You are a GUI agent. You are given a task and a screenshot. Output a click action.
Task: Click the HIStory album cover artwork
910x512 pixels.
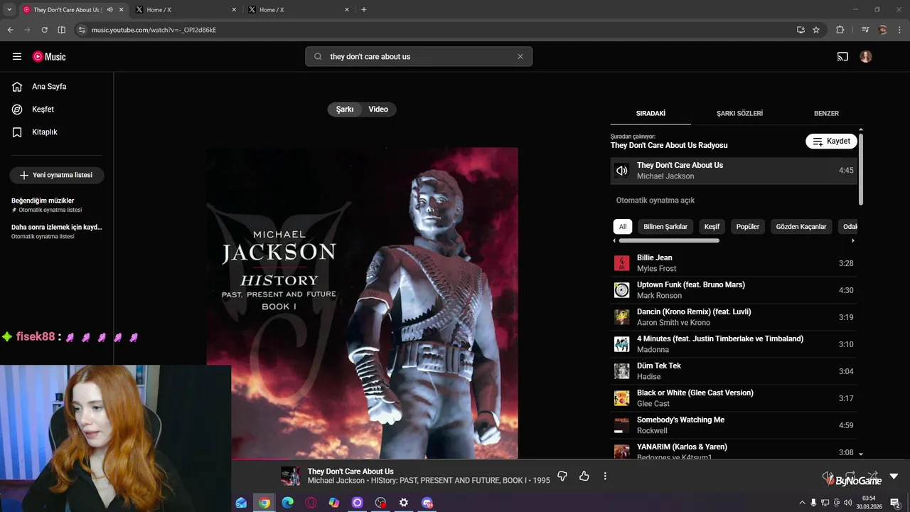[x=363, y=304]
